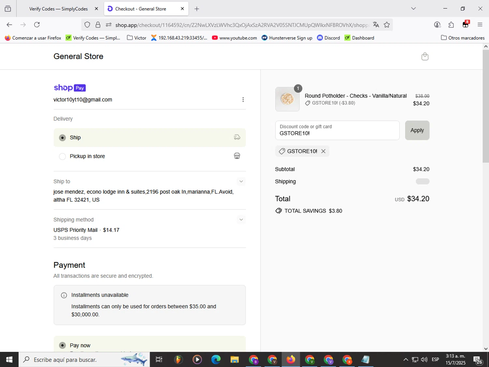This screenshot has height=367, width=489.
Task: Open the Comenzar a usar Firefox bookmark
Action: [33, 38]
